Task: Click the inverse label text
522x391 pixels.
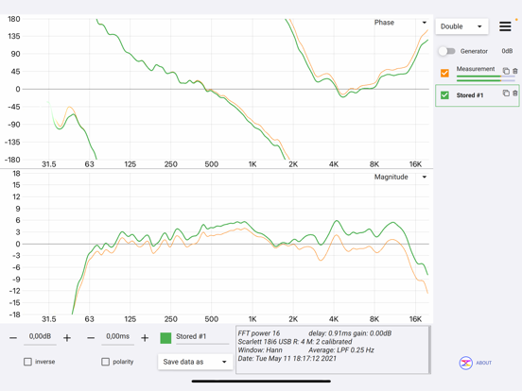Action: (45, 362)
